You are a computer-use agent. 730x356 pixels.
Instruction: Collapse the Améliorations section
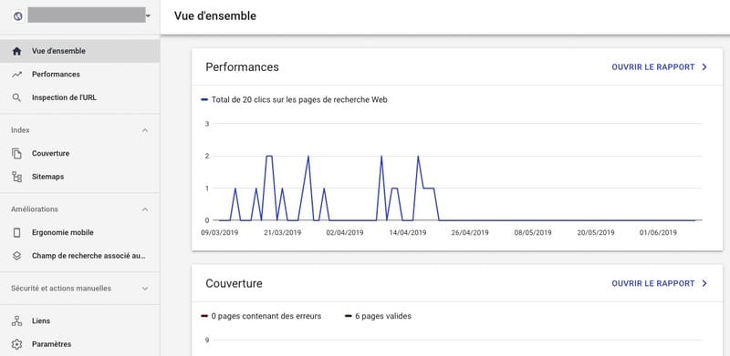[x=145, y=209]
